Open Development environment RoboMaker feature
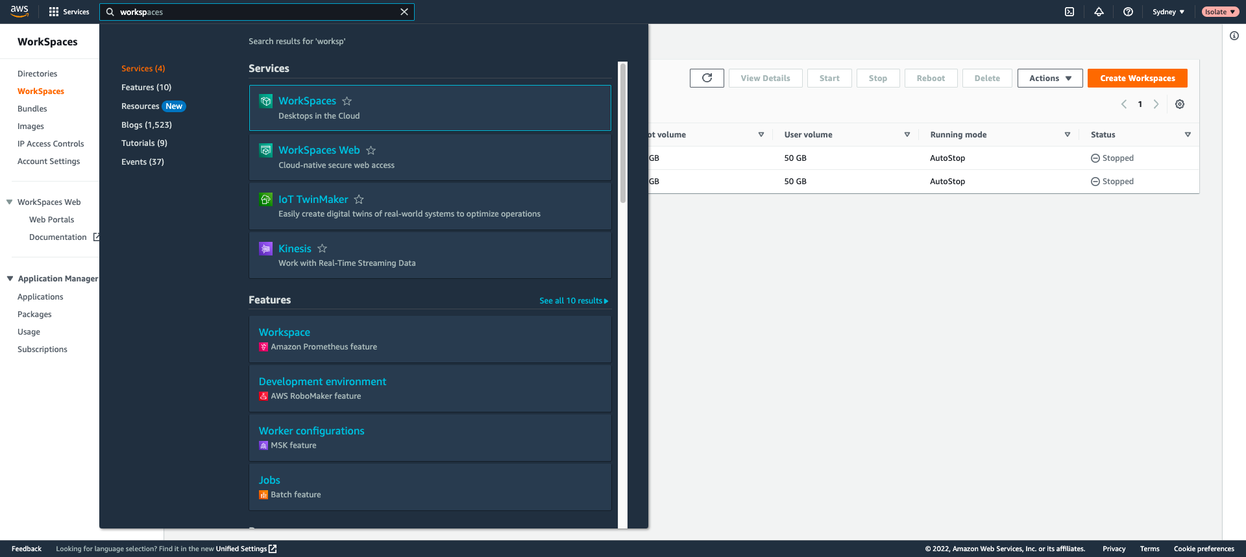1246x557 pixels. 430,388
